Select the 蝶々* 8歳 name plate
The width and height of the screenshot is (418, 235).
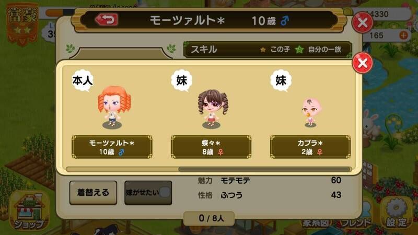pos(211,147)
